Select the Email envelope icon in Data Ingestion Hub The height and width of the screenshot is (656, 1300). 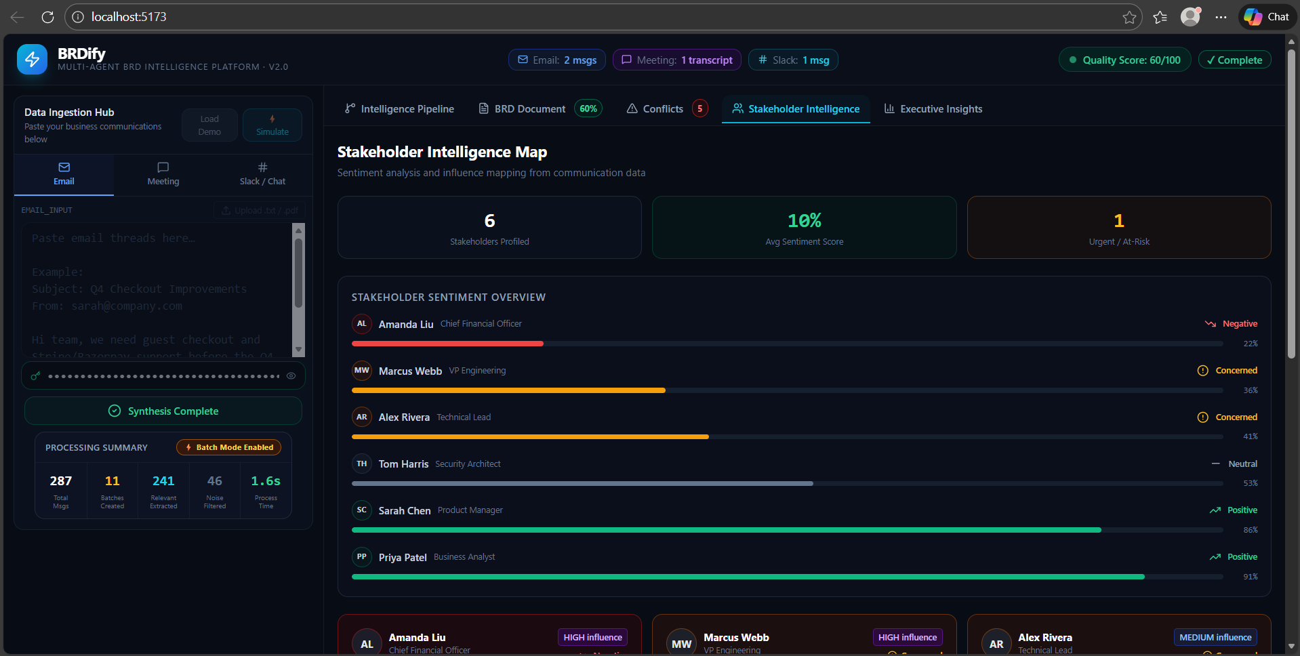(63, 167)
